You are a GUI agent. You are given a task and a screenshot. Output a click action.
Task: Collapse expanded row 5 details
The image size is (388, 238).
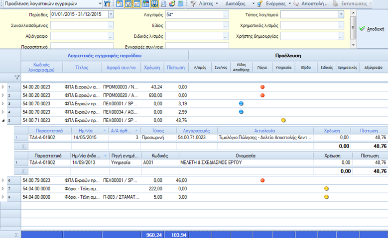point(3,120)
